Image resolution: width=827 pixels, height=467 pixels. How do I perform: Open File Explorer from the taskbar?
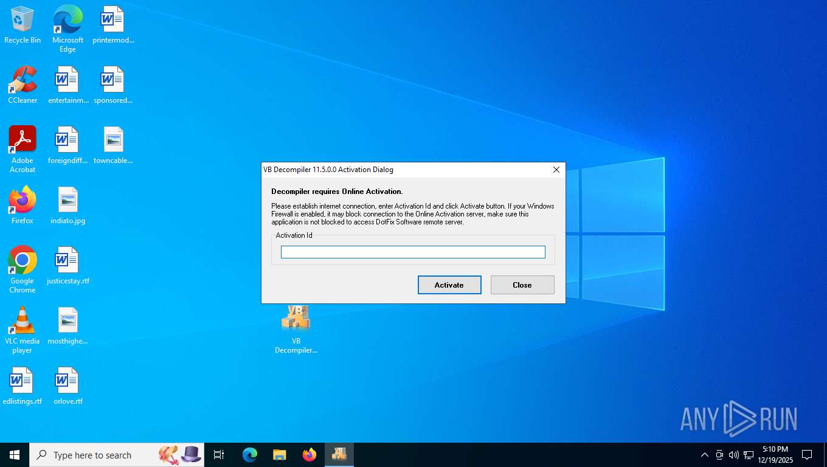[280, 455]
